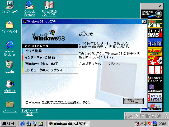Open the volume speaker tray icon

[145, 124]
